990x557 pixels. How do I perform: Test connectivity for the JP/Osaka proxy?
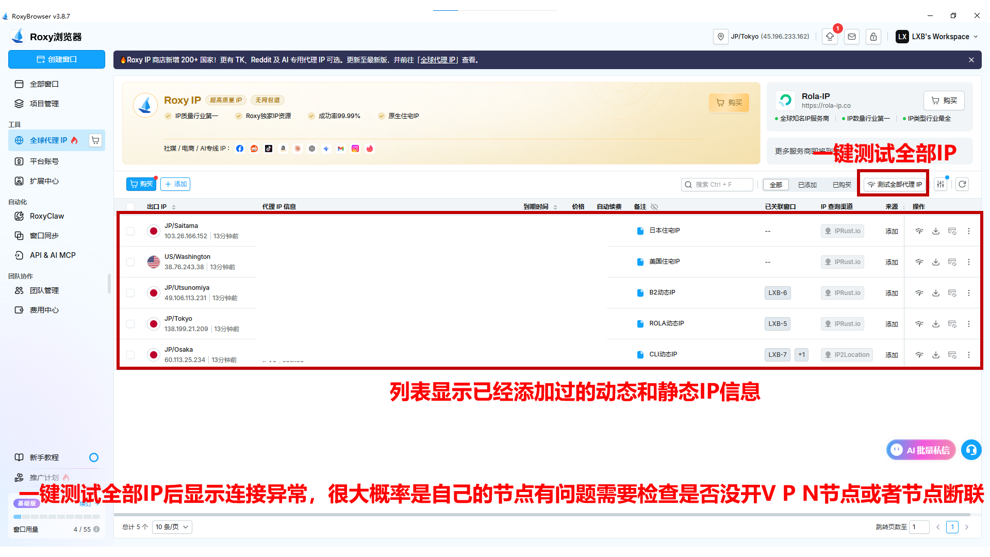(919, 355)
